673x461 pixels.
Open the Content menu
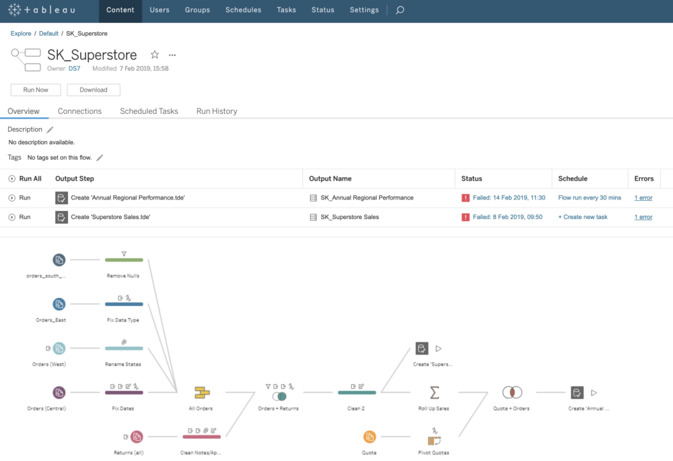tap(120, 10)
